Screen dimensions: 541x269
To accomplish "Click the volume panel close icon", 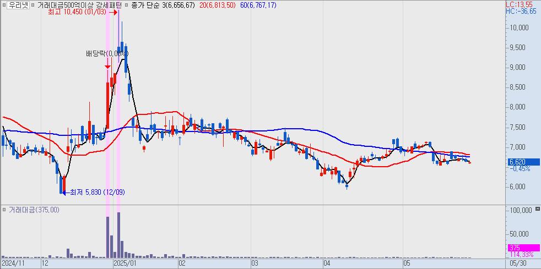I will [x=537, y=209].
